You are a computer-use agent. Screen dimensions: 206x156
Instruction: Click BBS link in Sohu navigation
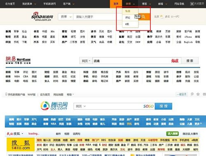103,140
